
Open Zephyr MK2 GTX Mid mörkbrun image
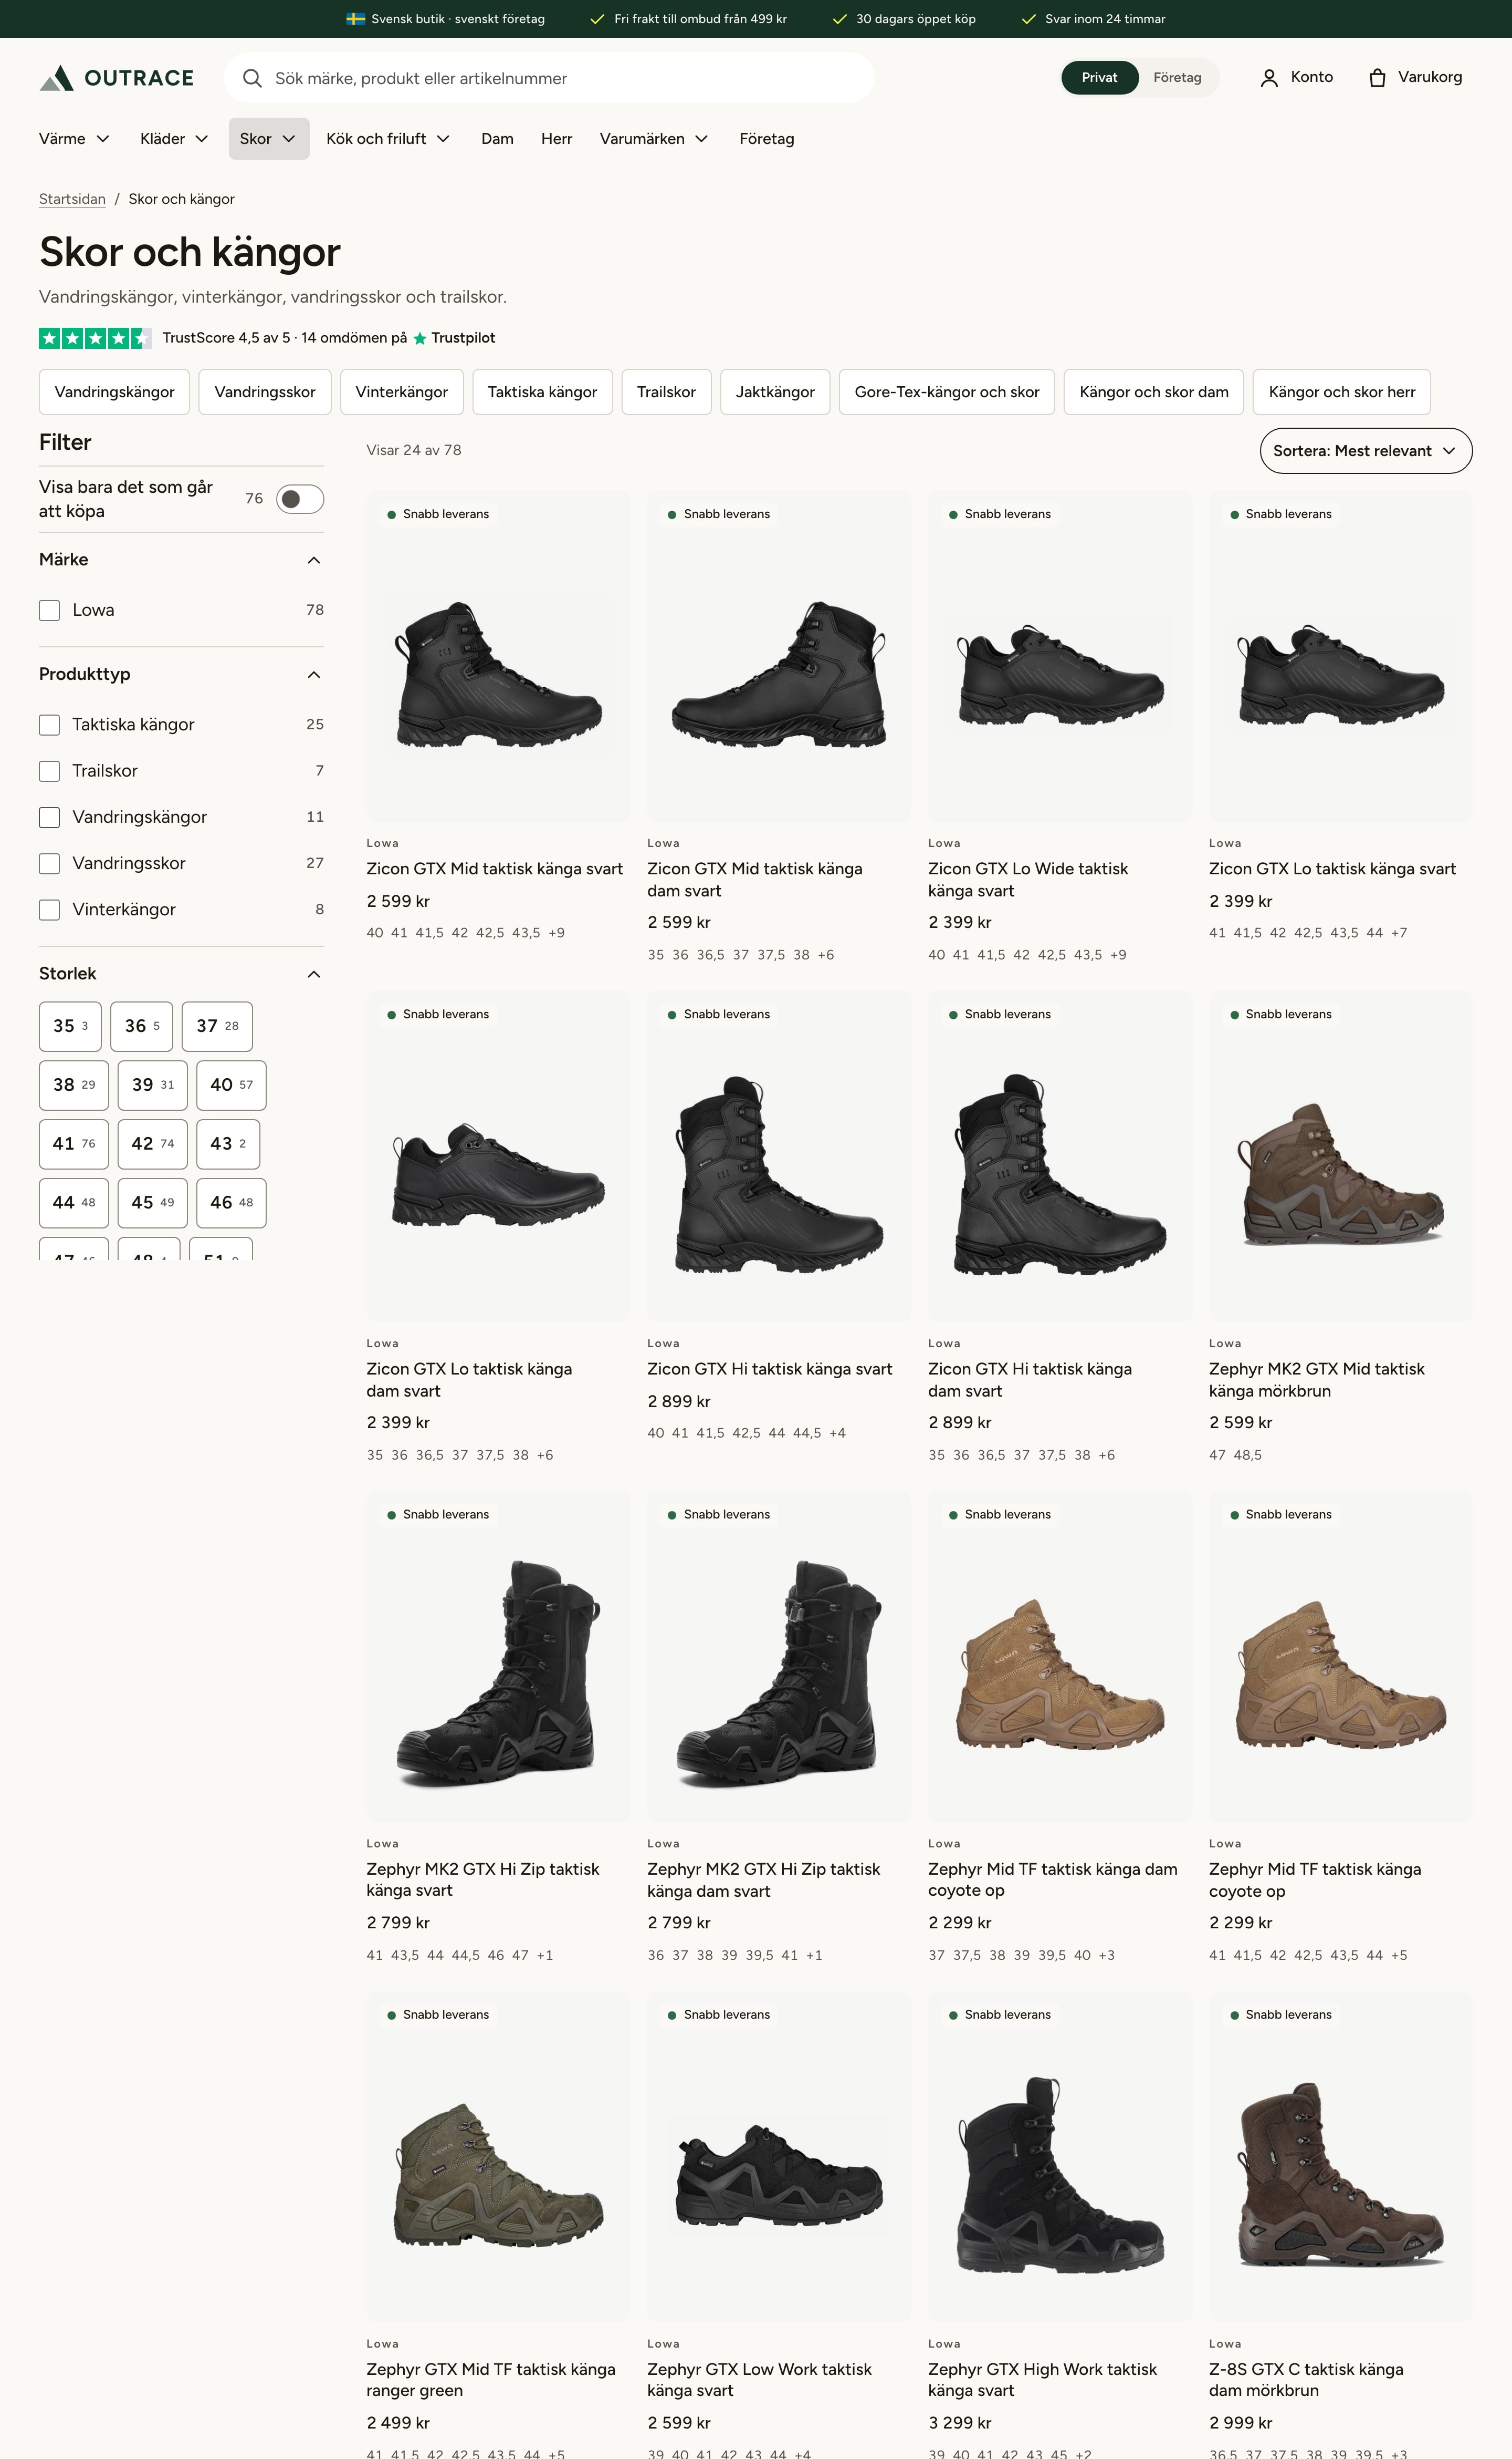tap(1341, 1156)
